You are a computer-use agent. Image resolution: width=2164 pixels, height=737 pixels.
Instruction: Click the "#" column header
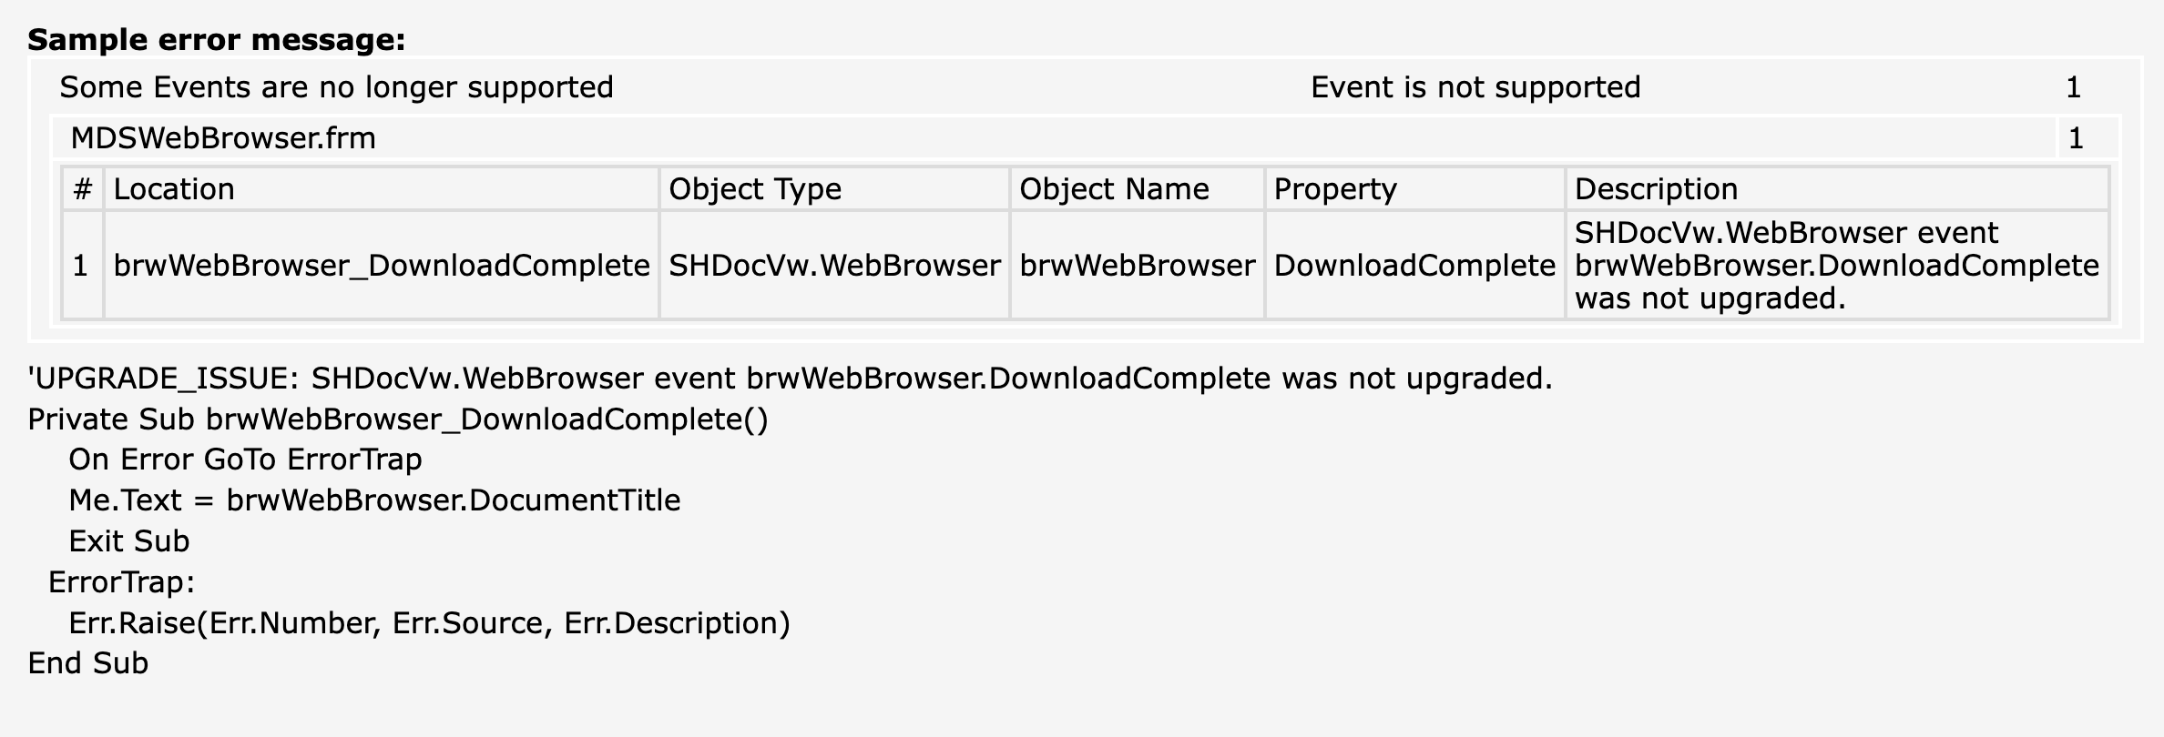pyautogui.click(x=83, y=189)
